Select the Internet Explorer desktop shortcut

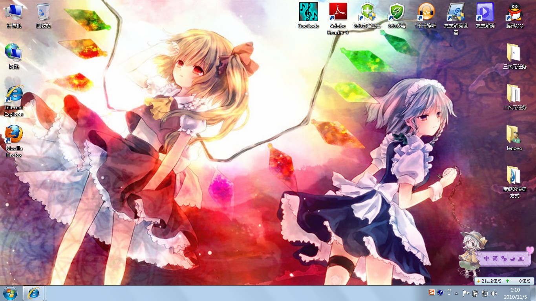pyautogui.click(x=14, y=100)
